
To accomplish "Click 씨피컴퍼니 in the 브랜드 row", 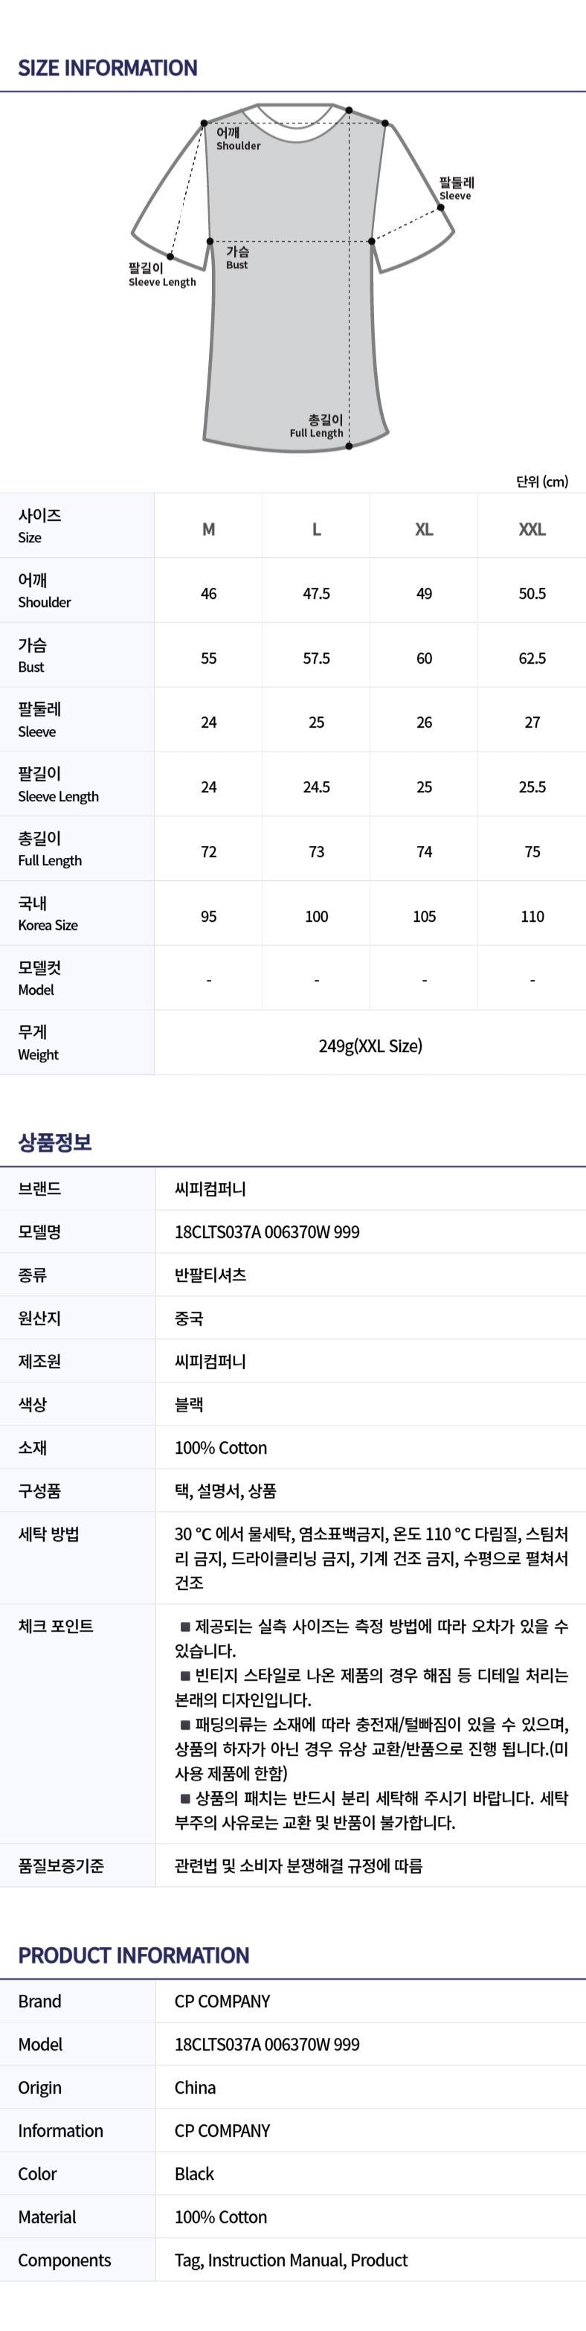I will tap(210, 1189).
